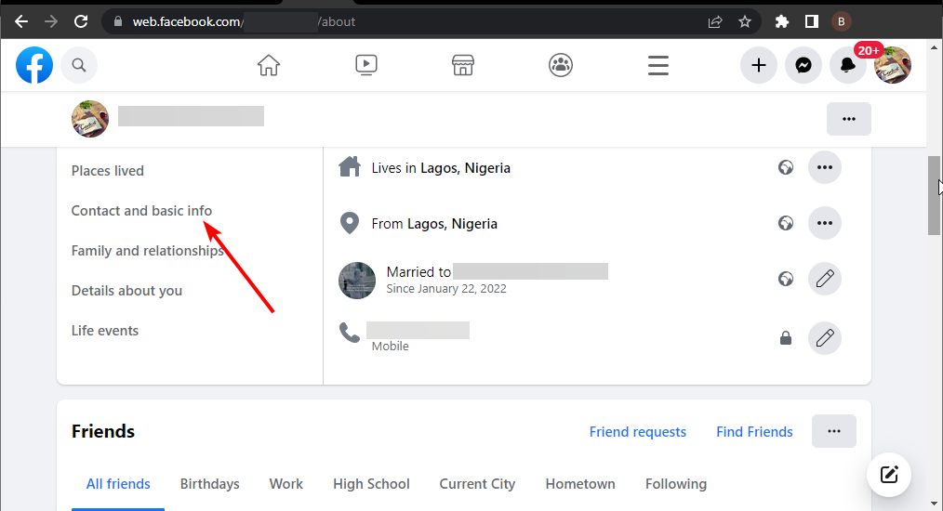Change mobile number privacy lock icon

point(786,338)
